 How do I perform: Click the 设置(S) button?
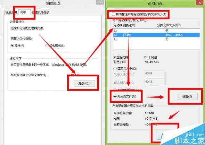pos(187,97)
